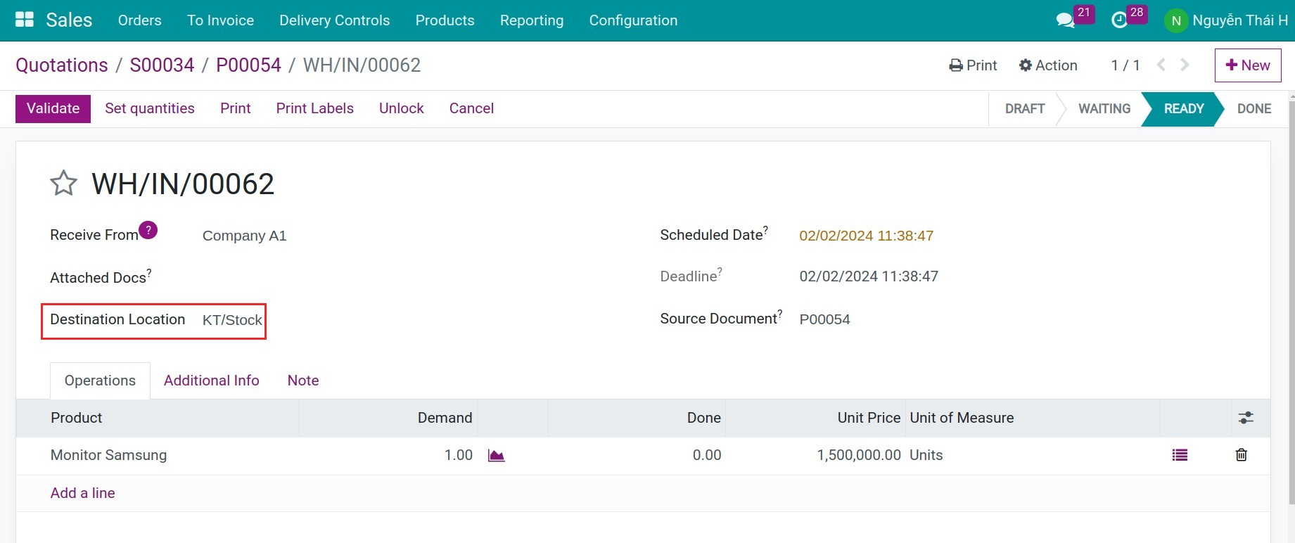This screenshot has height=543, width=1295.
Task: Open the apps grid home menu
Action: tap(25, 20)
